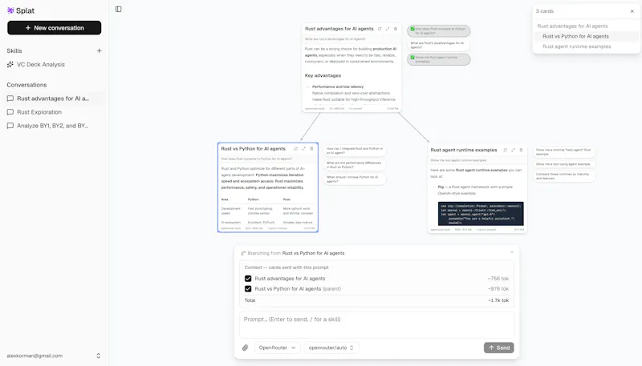Open the OpenRouter provider dropdown
Viewport: 642px width, 366px height.
point(277,348)
